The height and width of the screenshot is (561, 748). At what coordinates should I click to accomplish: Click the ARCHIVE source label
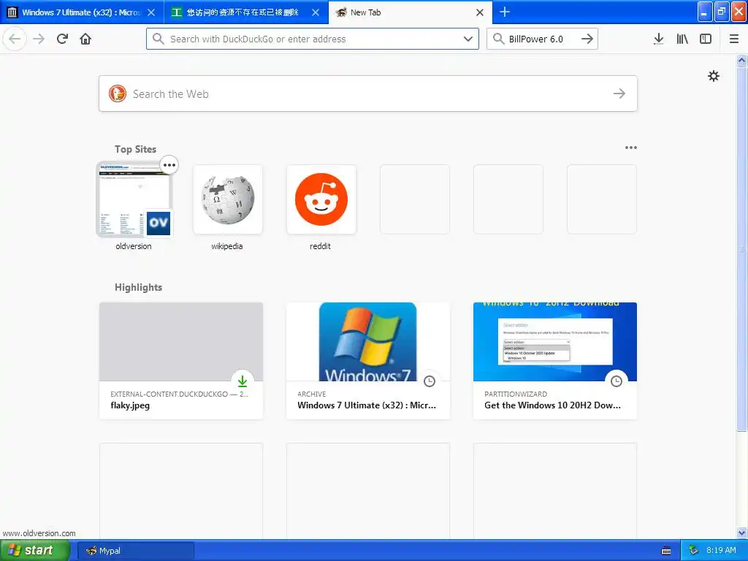[311, 394]
